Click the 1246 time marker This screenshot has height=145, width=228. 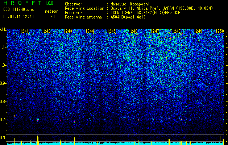[133, 31]
